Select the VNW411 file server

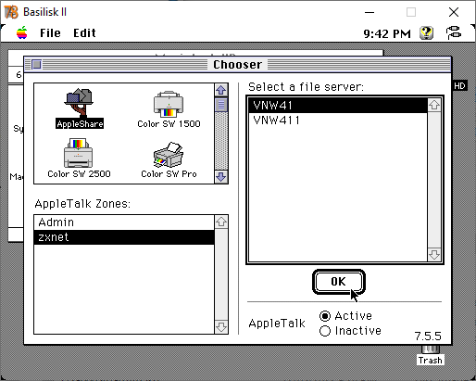338,121
